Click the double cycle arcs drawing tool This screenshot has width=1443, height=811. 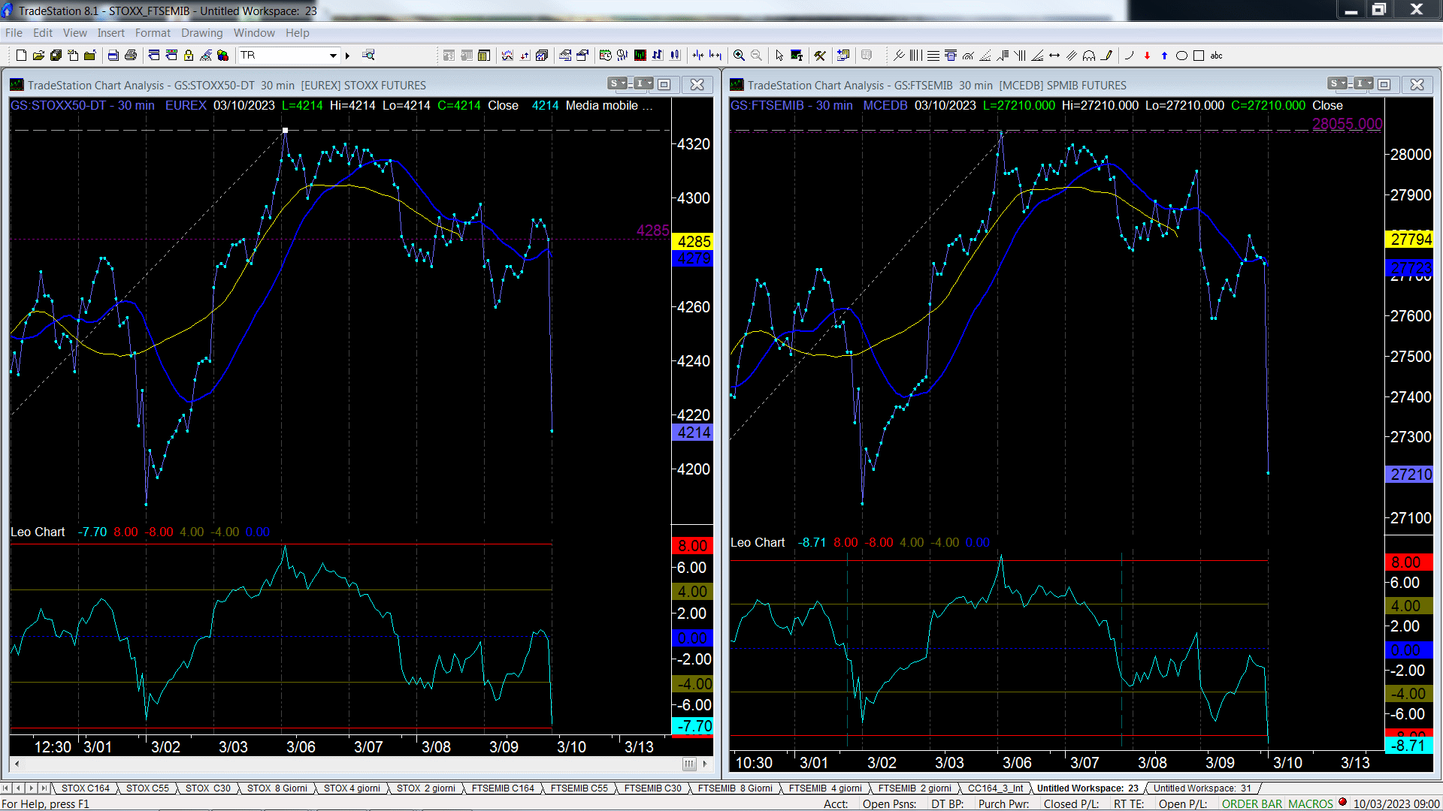click(1089, 56)
